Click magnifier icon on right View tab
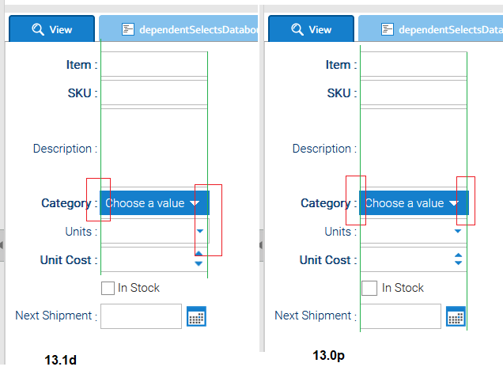 coord(297,29)
